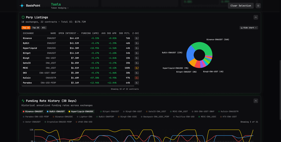Collapse the Funding Rate History panel

(x=256, y=101)
